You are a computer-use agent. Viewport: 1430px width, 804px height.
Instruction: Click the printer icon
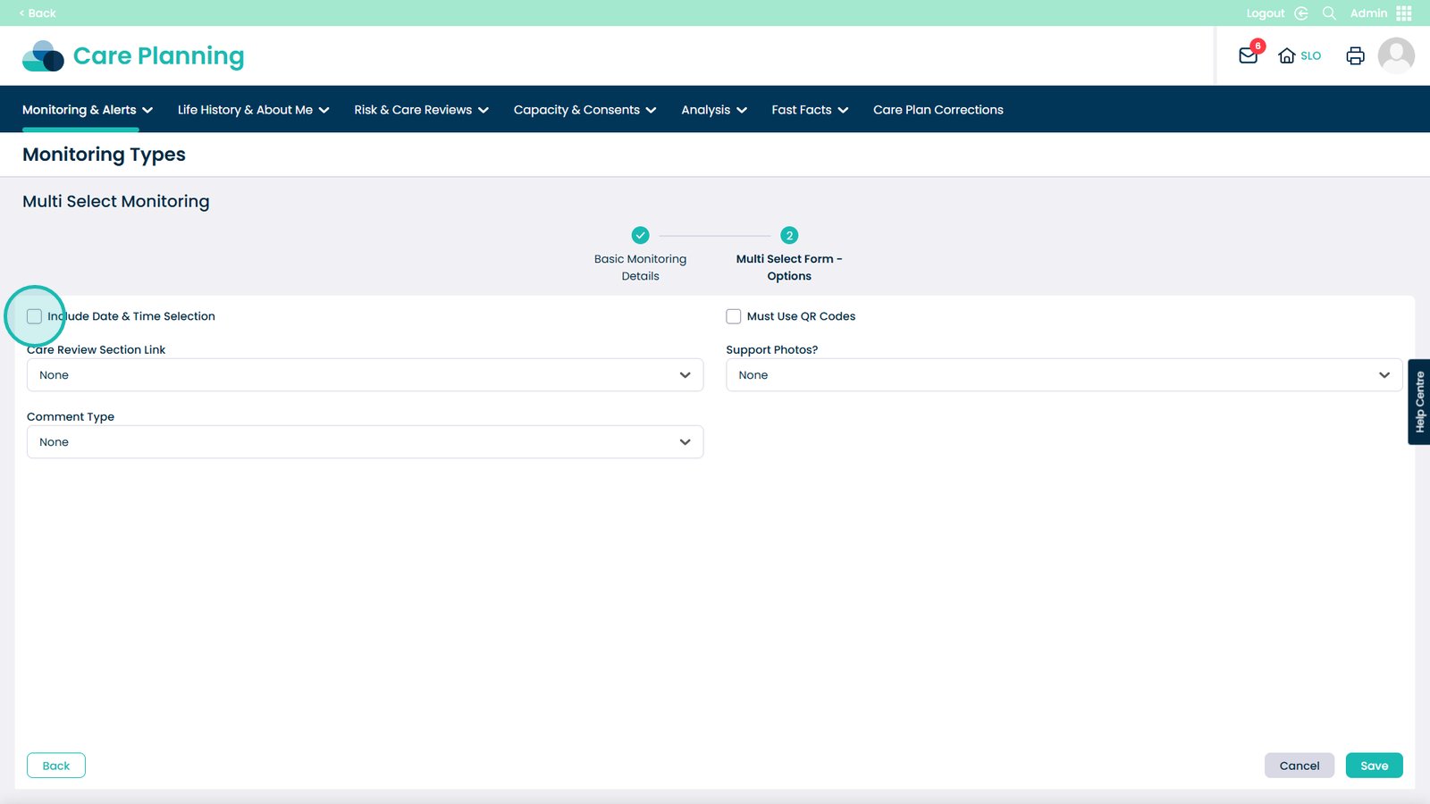pos(1355,55)
